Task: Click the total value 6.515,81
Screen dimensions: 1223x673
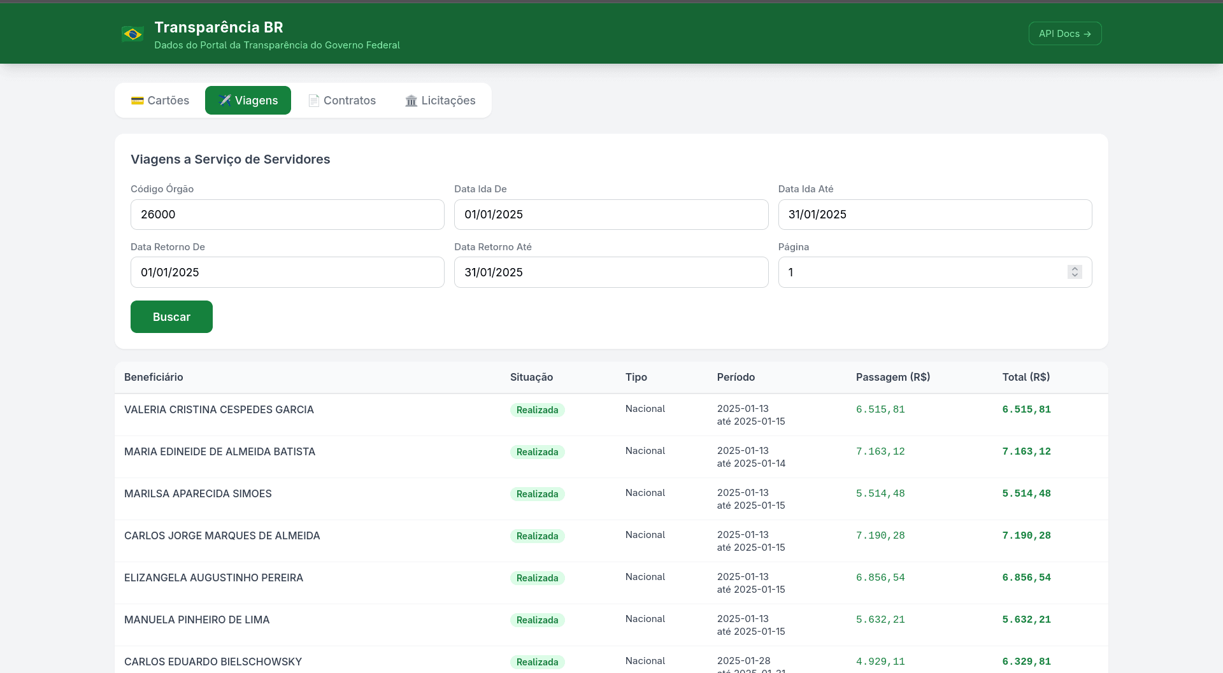Action: 1026,409
